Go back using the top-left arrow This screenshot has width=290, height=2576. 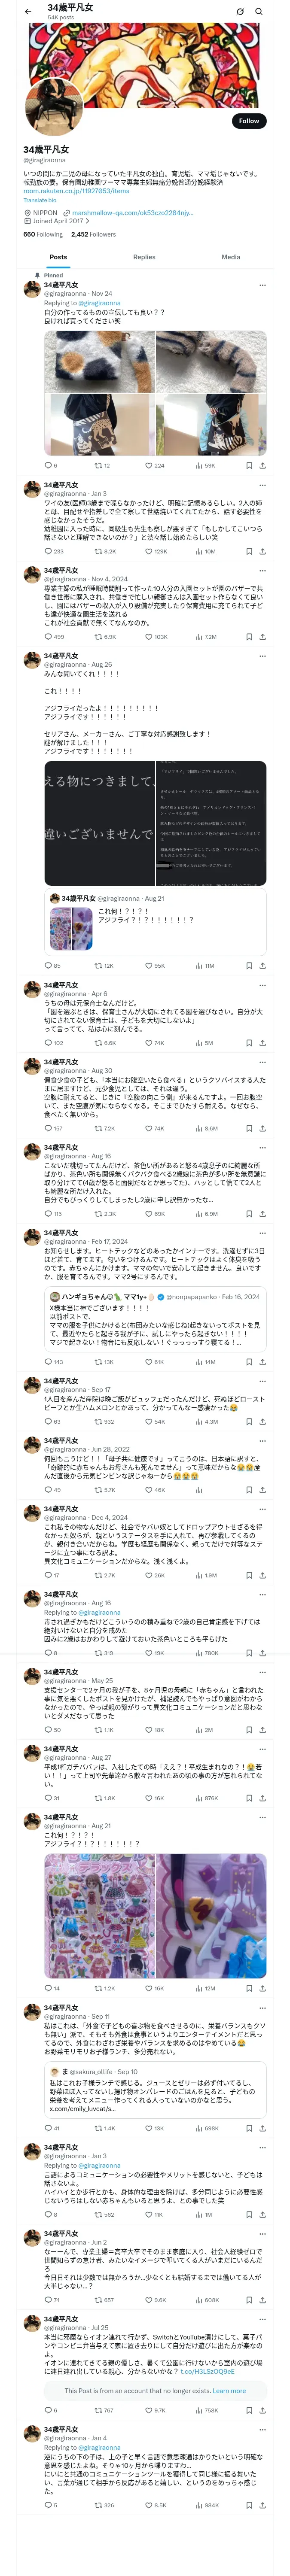(28, 12)
